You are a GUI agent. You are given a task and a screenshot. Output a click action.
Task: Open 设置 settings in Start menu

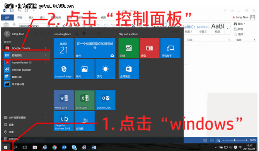[9, 125]
